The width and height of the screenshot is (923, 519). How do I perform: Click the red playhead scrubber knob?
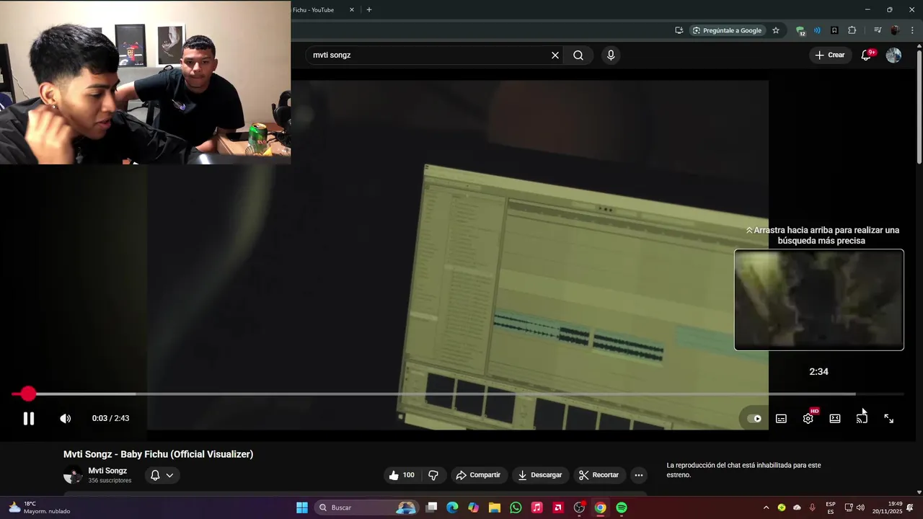(x=28, y=394)
